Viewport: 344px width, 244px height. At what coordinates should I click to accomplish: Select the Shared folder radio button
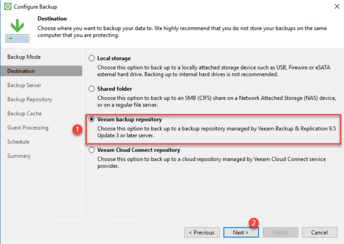coord(92,88)
